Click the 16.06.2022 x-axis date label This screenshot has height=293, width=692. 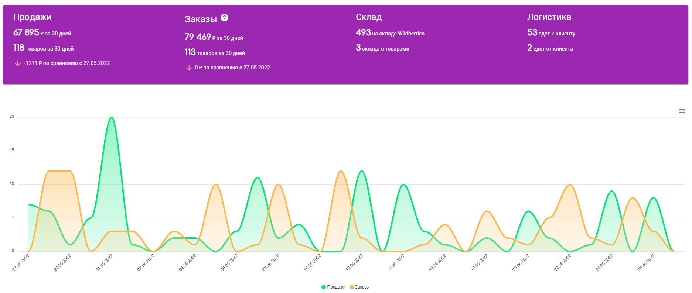(x=437, y=263)
